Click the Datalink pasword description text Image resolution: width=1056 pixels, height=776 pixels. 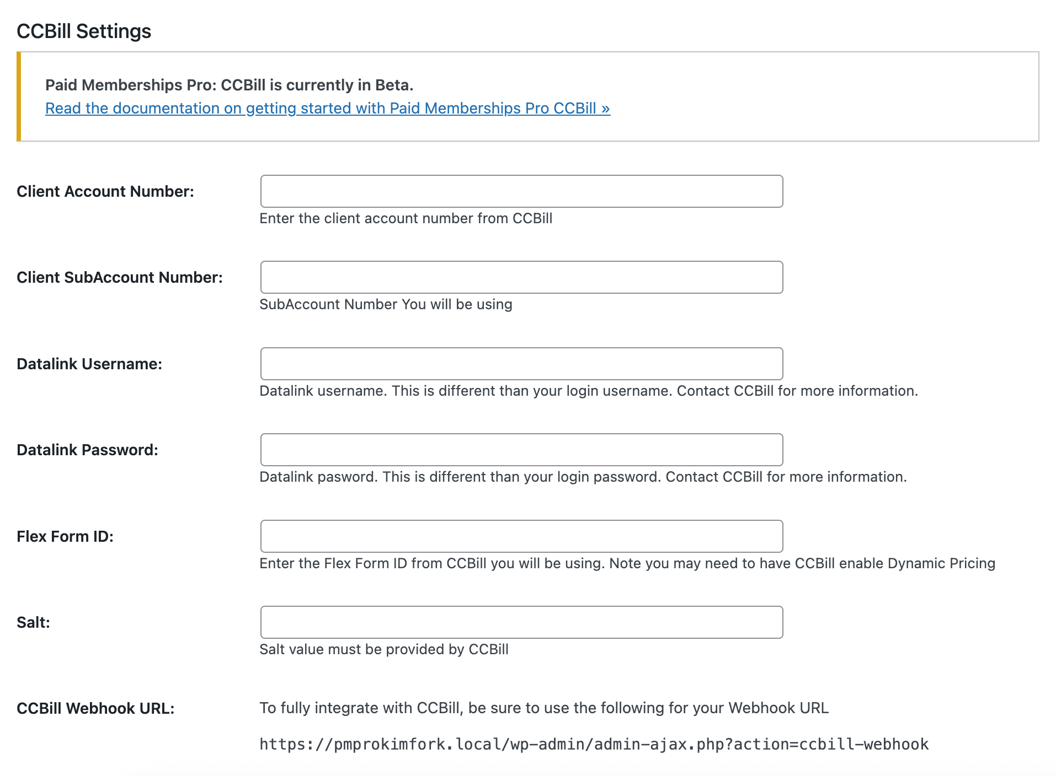[583, 477]
